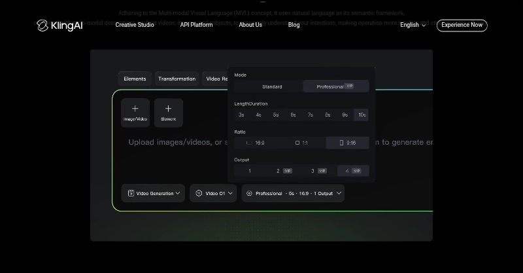523x273 pixels.
Task: Select Standard mode
Action: pos(272,86)
